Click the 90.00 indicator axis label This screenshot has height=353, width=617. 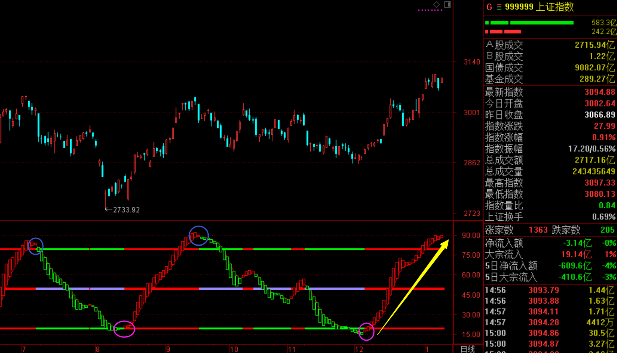click(471, 235)
